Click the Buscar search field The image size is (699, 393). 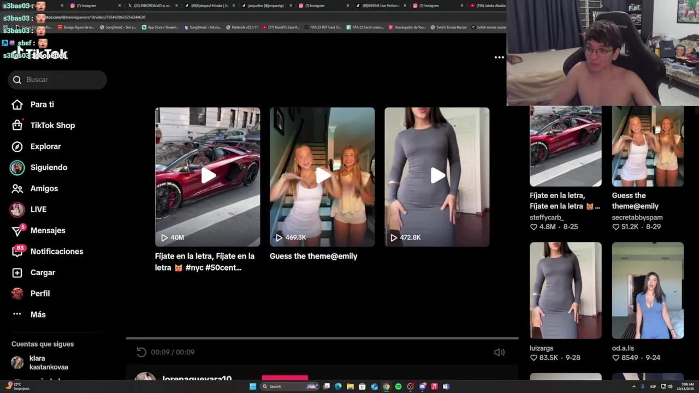(57, 80)
